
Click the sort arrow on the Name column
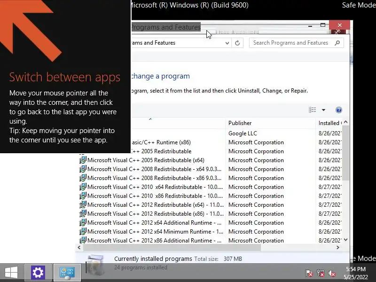click(x=150, y=119)
